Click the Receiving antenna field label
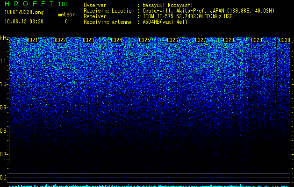The width and height of the screenshot is (294, 187). pos(108,22)
